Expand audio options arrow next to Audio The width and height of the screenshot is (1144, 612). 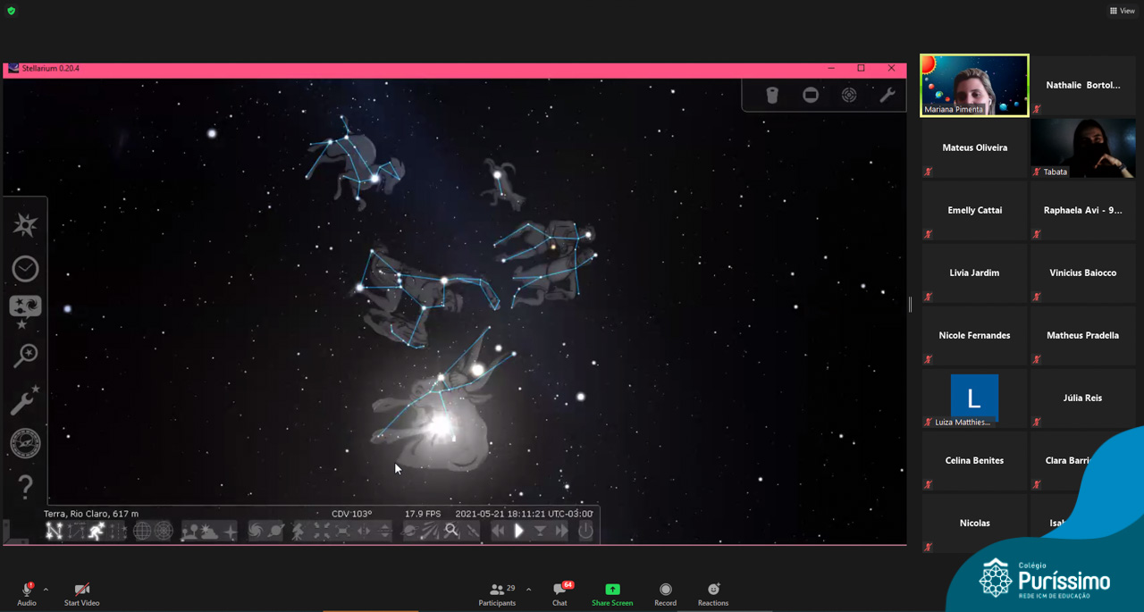[x=46, y=590]
